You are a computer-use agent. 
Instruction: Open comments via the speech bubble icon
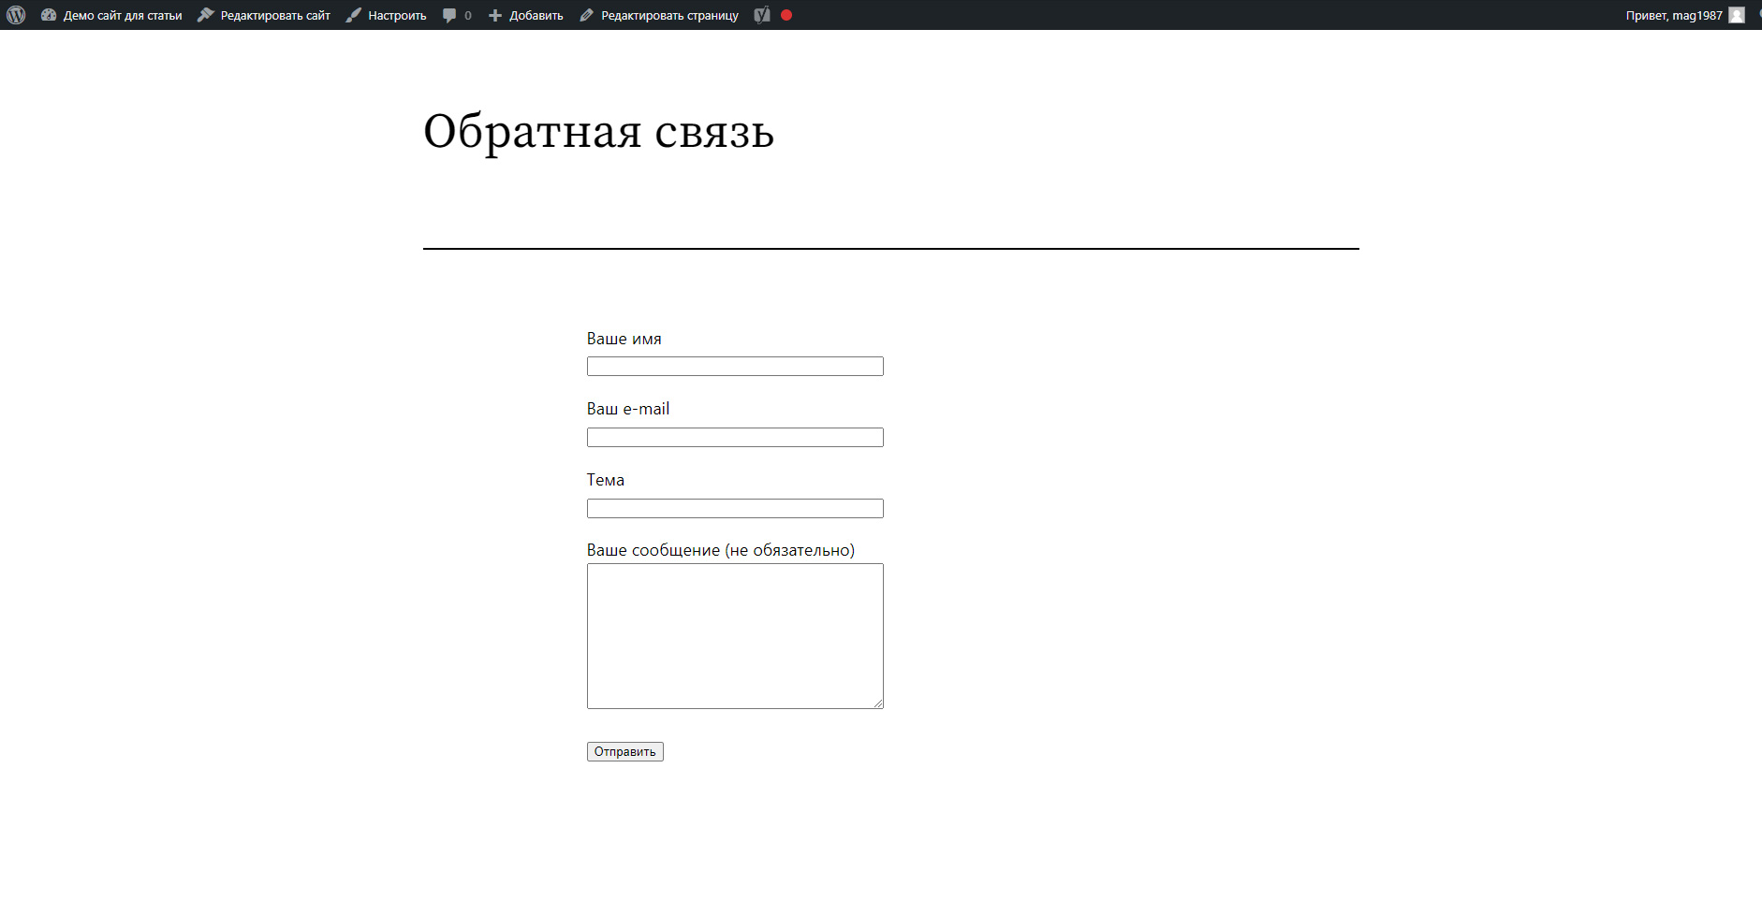(x=449, y=15)
